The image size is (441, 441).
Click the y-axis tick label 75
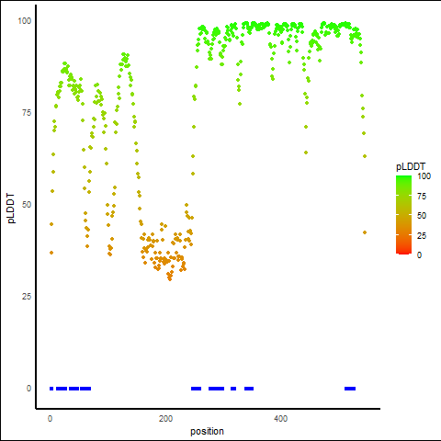[x=27, y=113]
